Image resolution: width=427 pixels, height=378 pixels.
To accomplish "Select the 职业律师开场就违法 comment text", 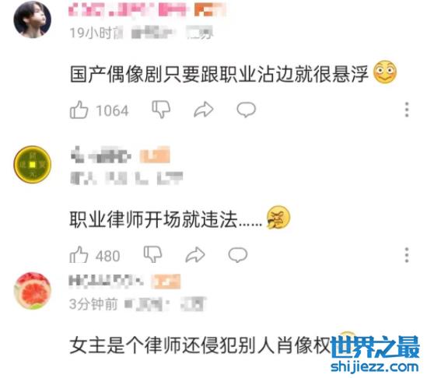I will tap(166, 219).
